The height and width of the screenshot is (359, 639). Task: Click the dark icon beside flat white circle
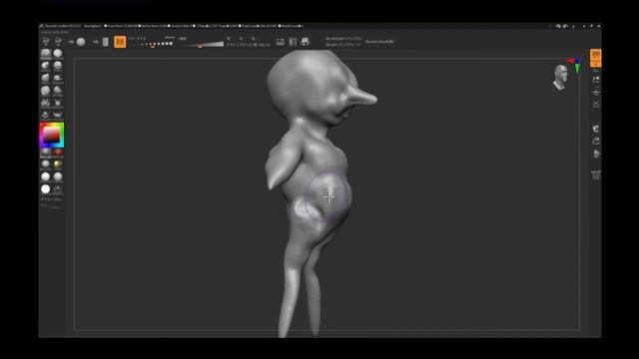58,189
